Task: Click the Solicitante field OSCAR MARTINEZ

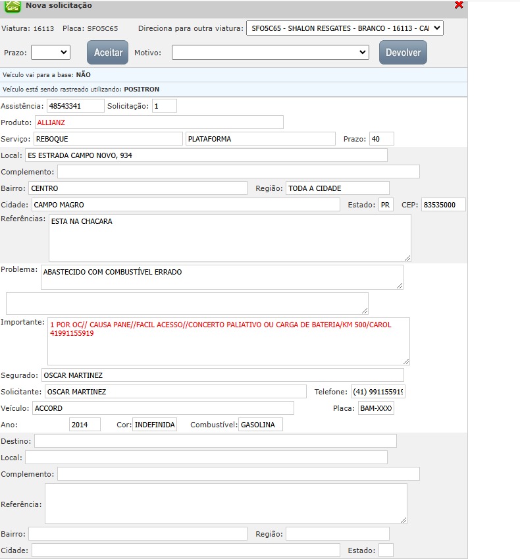Action: pos(175,392)
